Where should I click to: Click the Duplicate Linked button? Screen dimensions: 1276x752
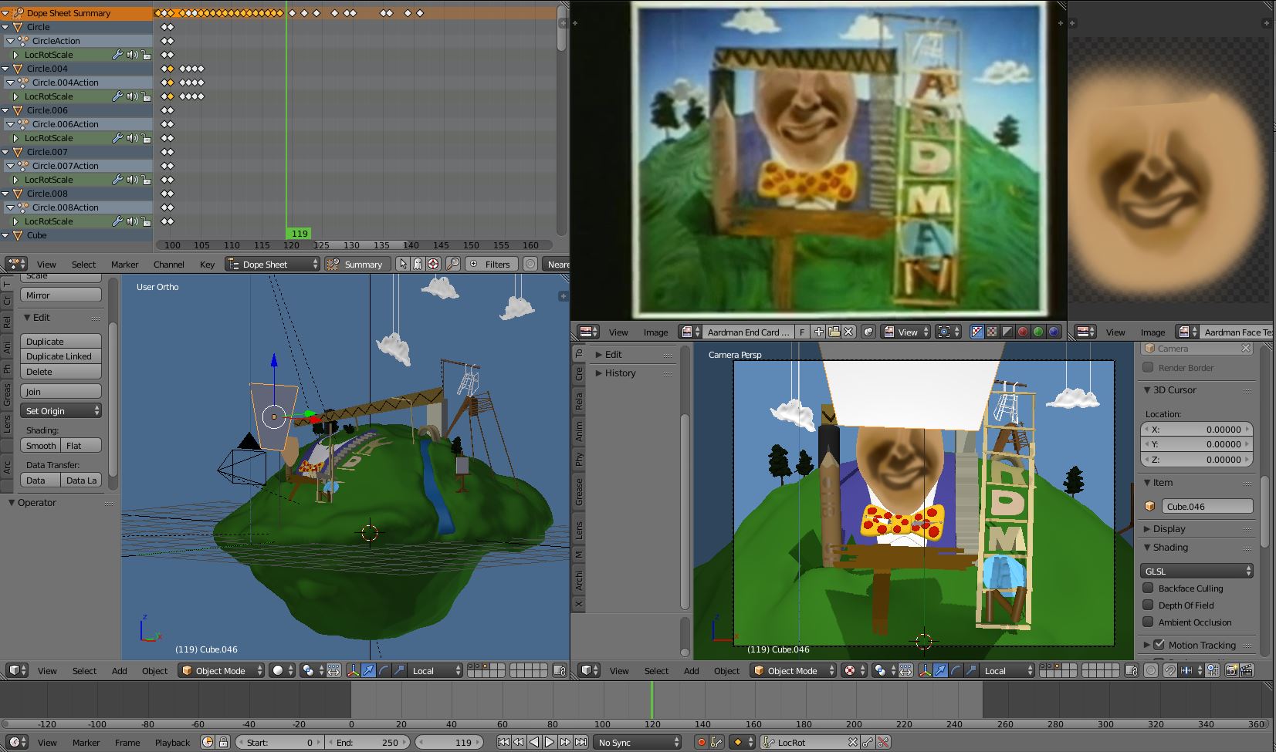pos(60,356)
